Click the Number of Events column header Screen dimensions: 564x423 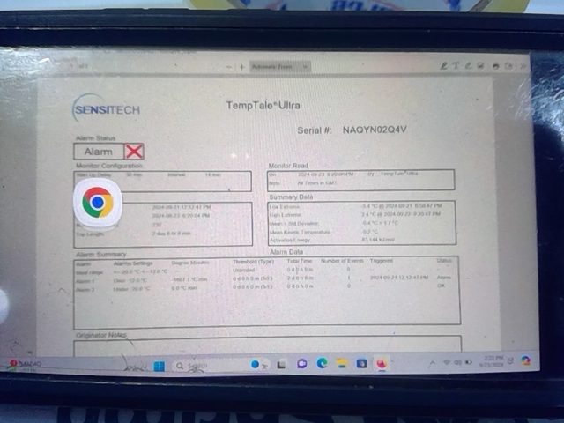click(x=342, y=261)
